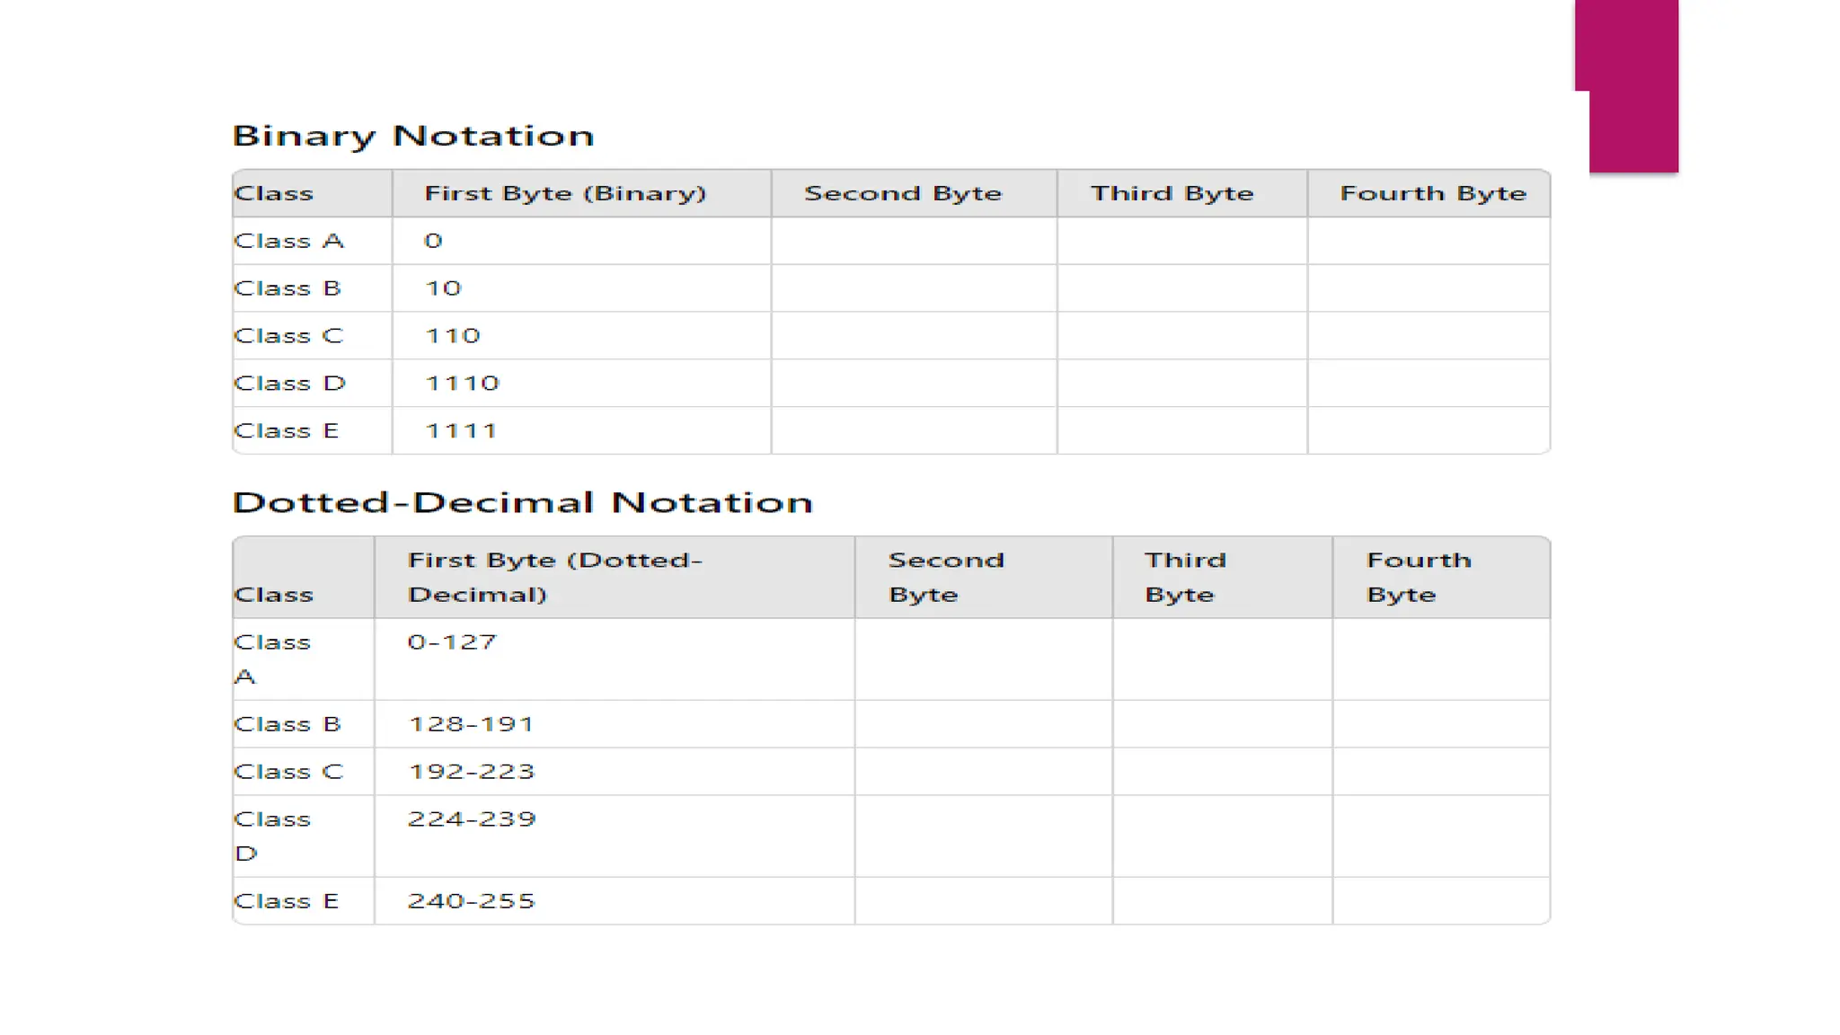The width and height of the screenshot is (1840, 1035).
Task: Click the 'Binary Notation' heading
Action: click(413, 136)
